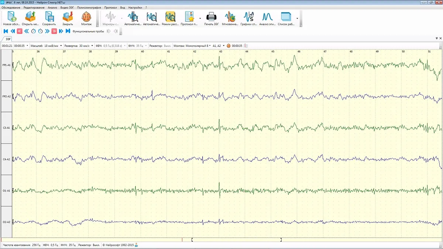
Task: Open the A1, A2 reference dropdown
Action: click(224, 46)
